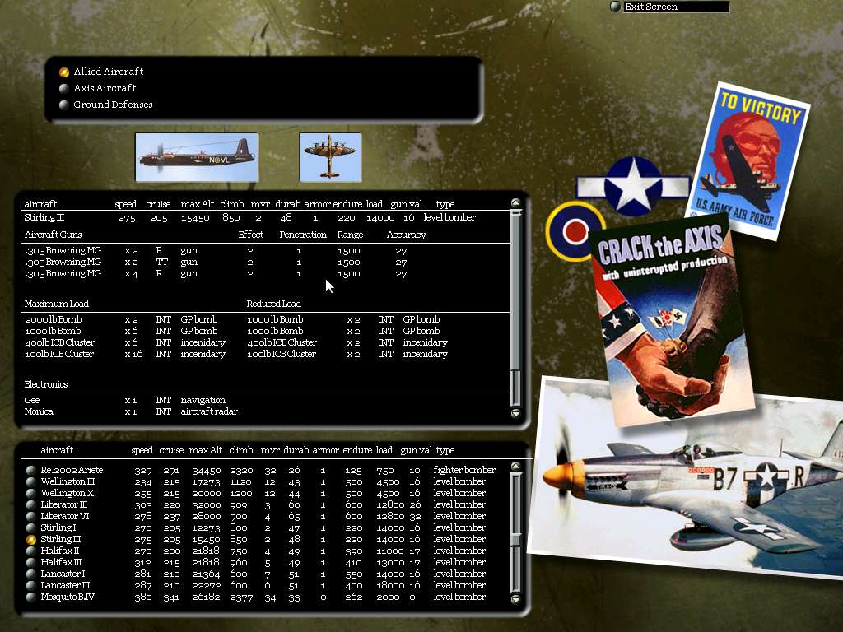Select the Wellington III list bullet

click(x=31, y=482)
